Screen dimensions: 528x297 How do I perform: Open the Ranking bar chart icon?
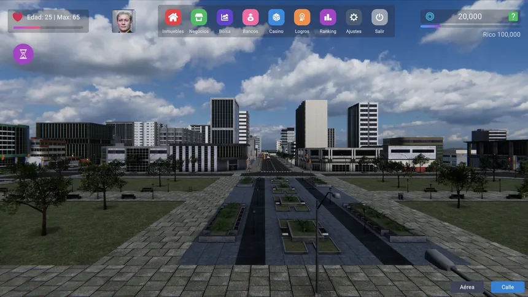[328, 17]
